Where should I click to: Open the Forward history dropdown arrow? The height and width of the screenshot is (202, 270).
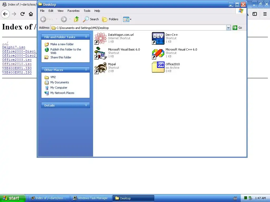(x=70, y=19)
